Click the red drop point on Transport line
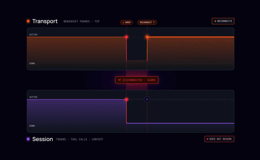This screenshot has height=160, width=260. click(x=126, y=37)
